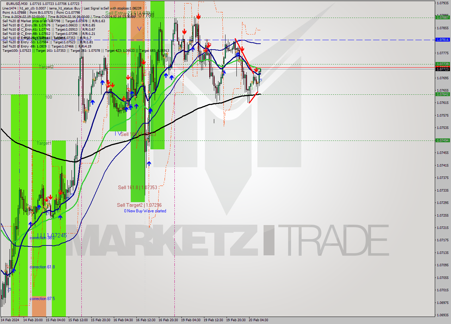The width and height of the screenshot is (451, 324).
Task: Click the '16 Feb 12:30' time axis label
Action: click(146, 320)
